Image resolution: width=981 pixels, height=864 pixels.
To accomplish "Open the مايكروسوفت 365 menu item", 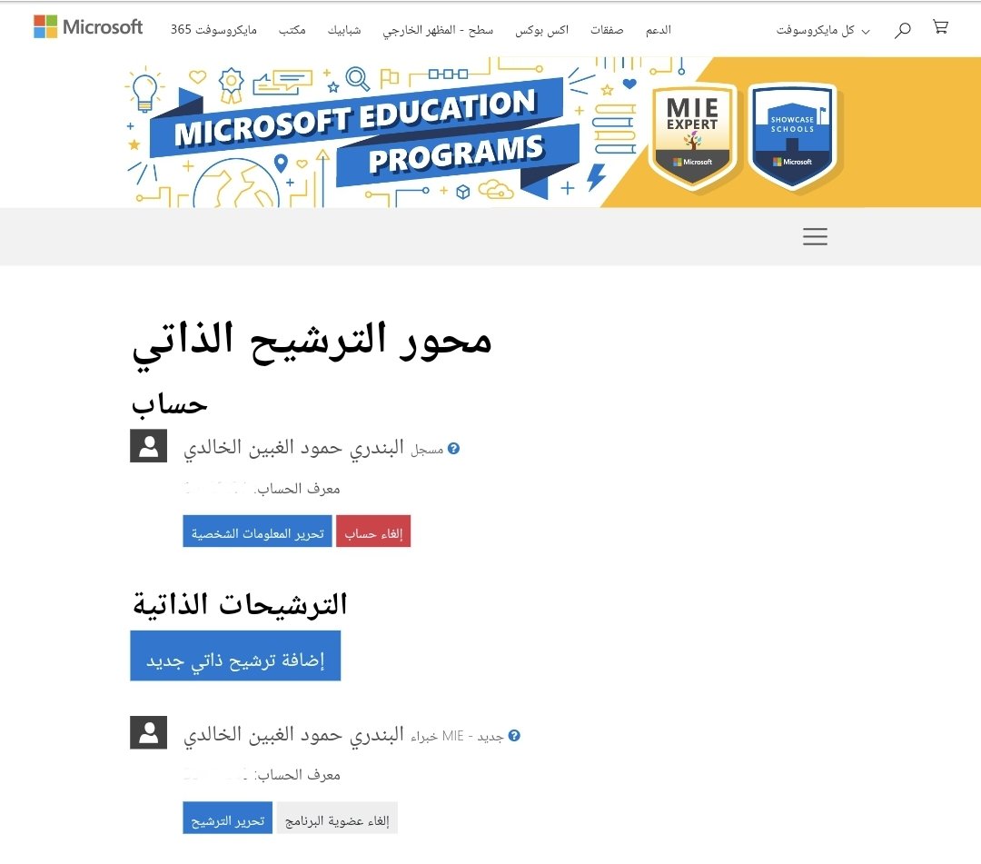I will pos(214,30).
